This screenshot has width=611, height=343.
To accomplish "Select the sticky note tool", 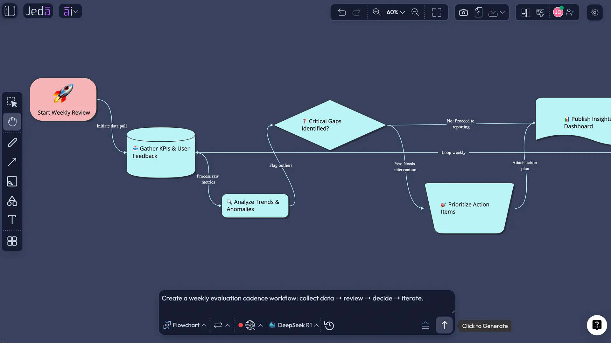I will pos(12,181).
